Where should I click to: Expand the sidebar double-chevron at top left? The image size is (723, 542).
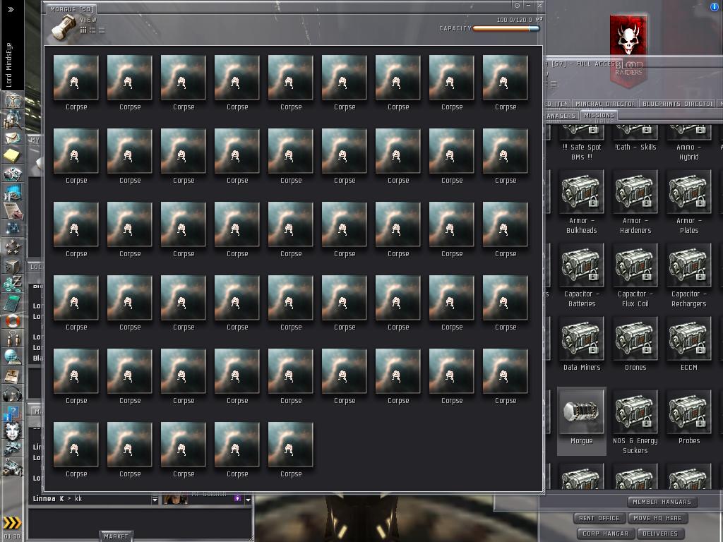[x=11, y=9]
